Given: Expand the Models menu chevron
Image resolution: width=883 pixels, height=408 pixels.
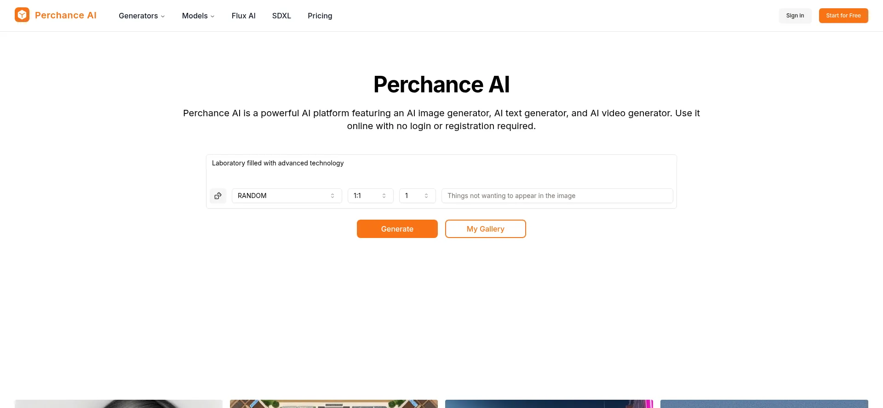Looking at the screenshot, I should coord(212,16).
